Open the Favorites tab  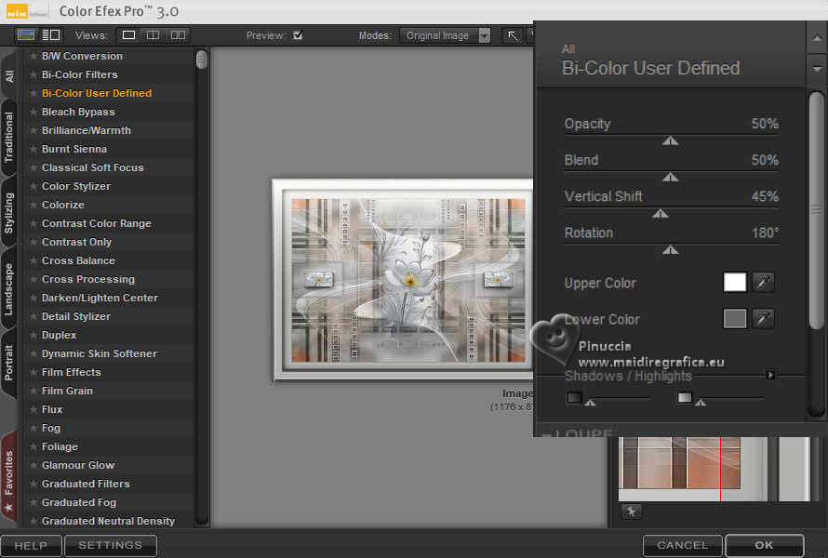(x=9, y=478)
